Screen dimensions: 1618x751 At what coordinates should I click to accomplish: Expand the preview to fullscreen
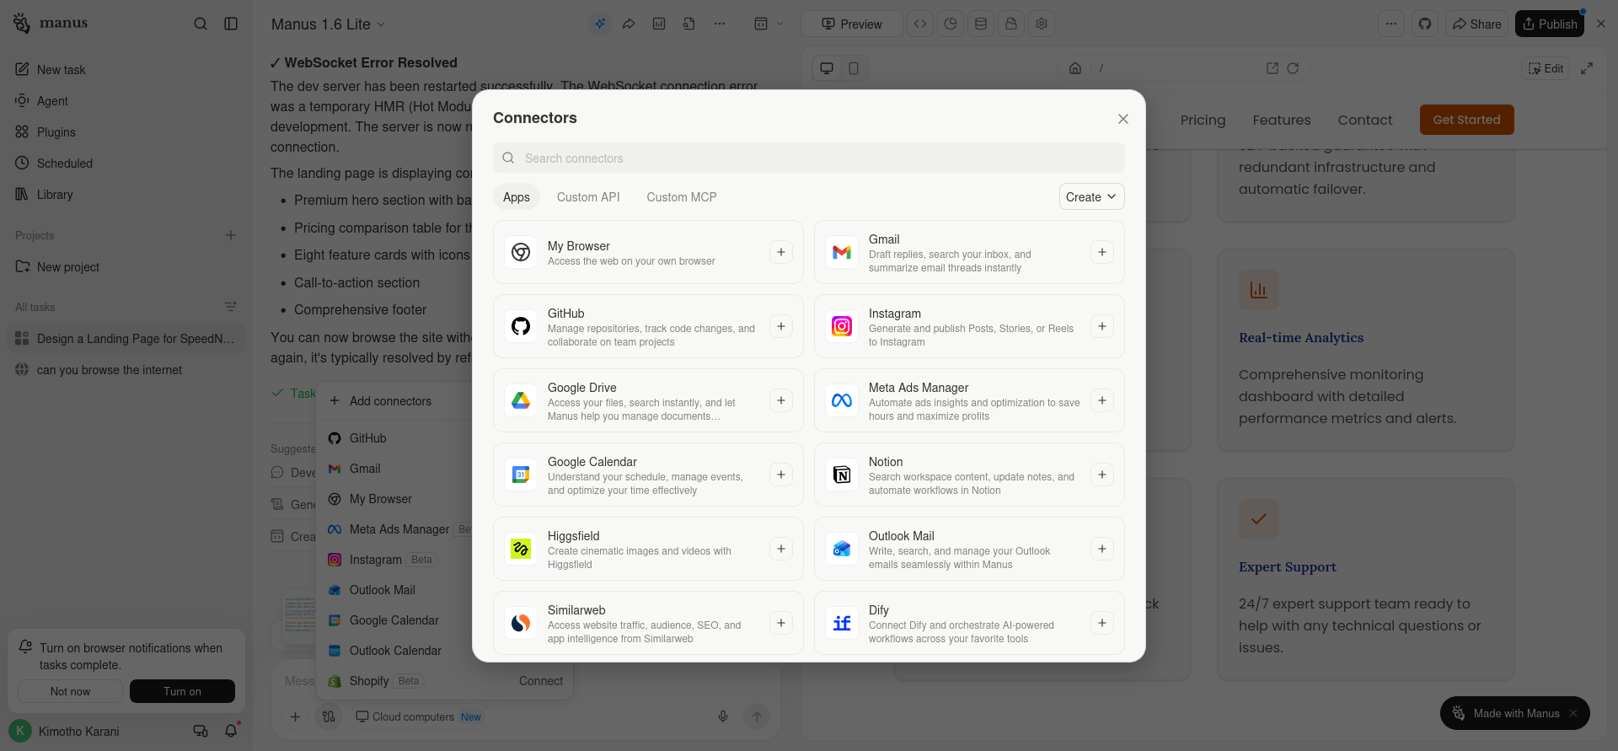1587,68
